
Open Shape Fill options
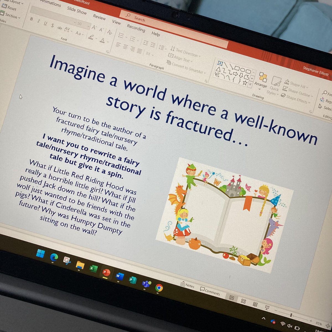[x=296, y=84]
